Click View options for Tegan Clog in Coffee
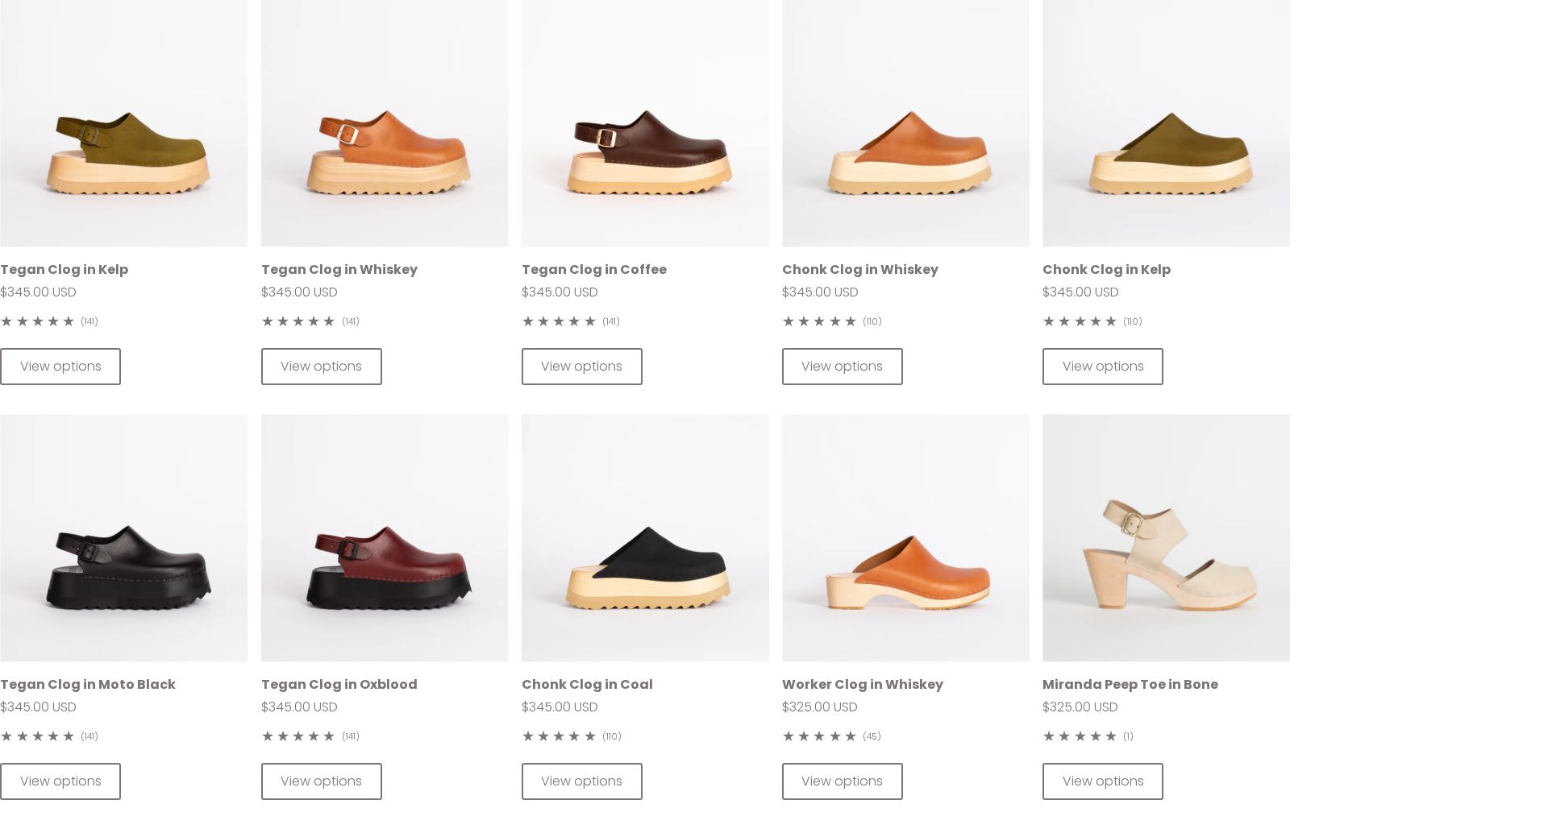The width and height of the screenshot is (1548, 829). tap(581, 366)
